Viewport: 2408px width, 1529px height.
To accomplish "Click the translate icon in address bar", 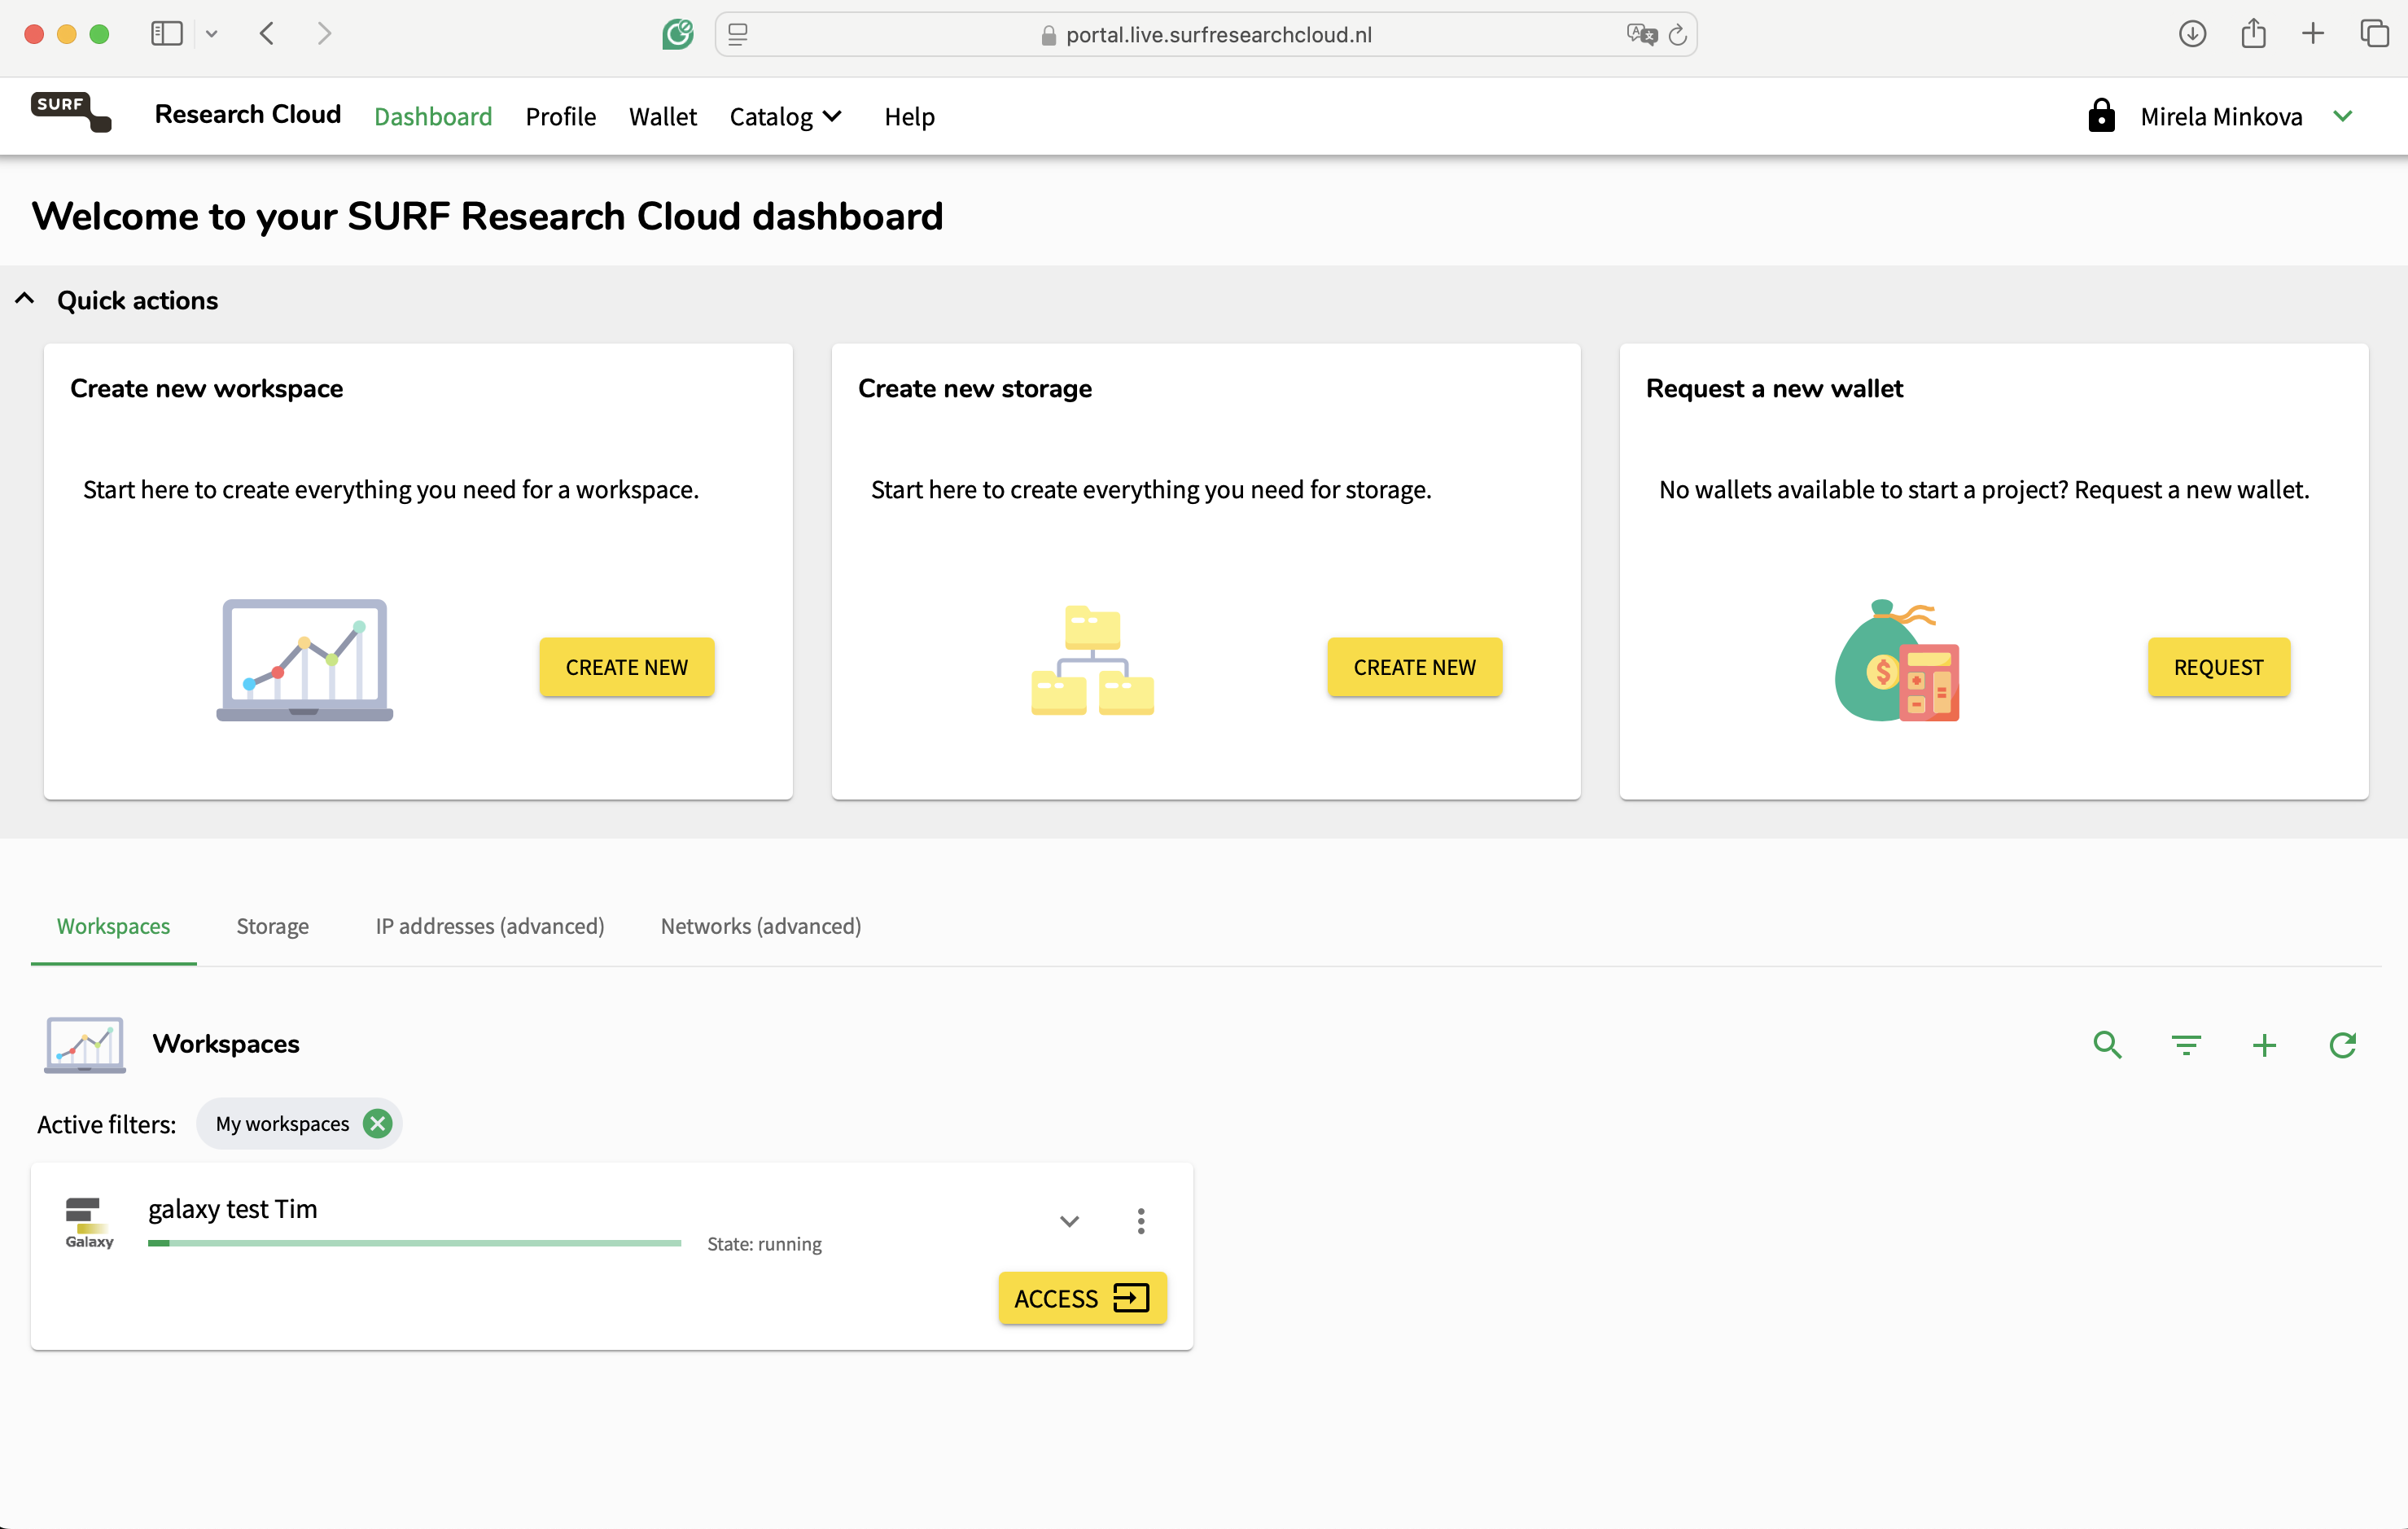I will (x=1641, y=34).
